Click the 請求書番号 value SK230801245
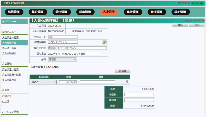206x117 pixels. pyautogui.click(x=94, y=31)
